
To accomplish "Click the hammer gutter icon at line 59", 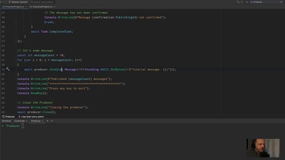I will click(x=8, y=69).
